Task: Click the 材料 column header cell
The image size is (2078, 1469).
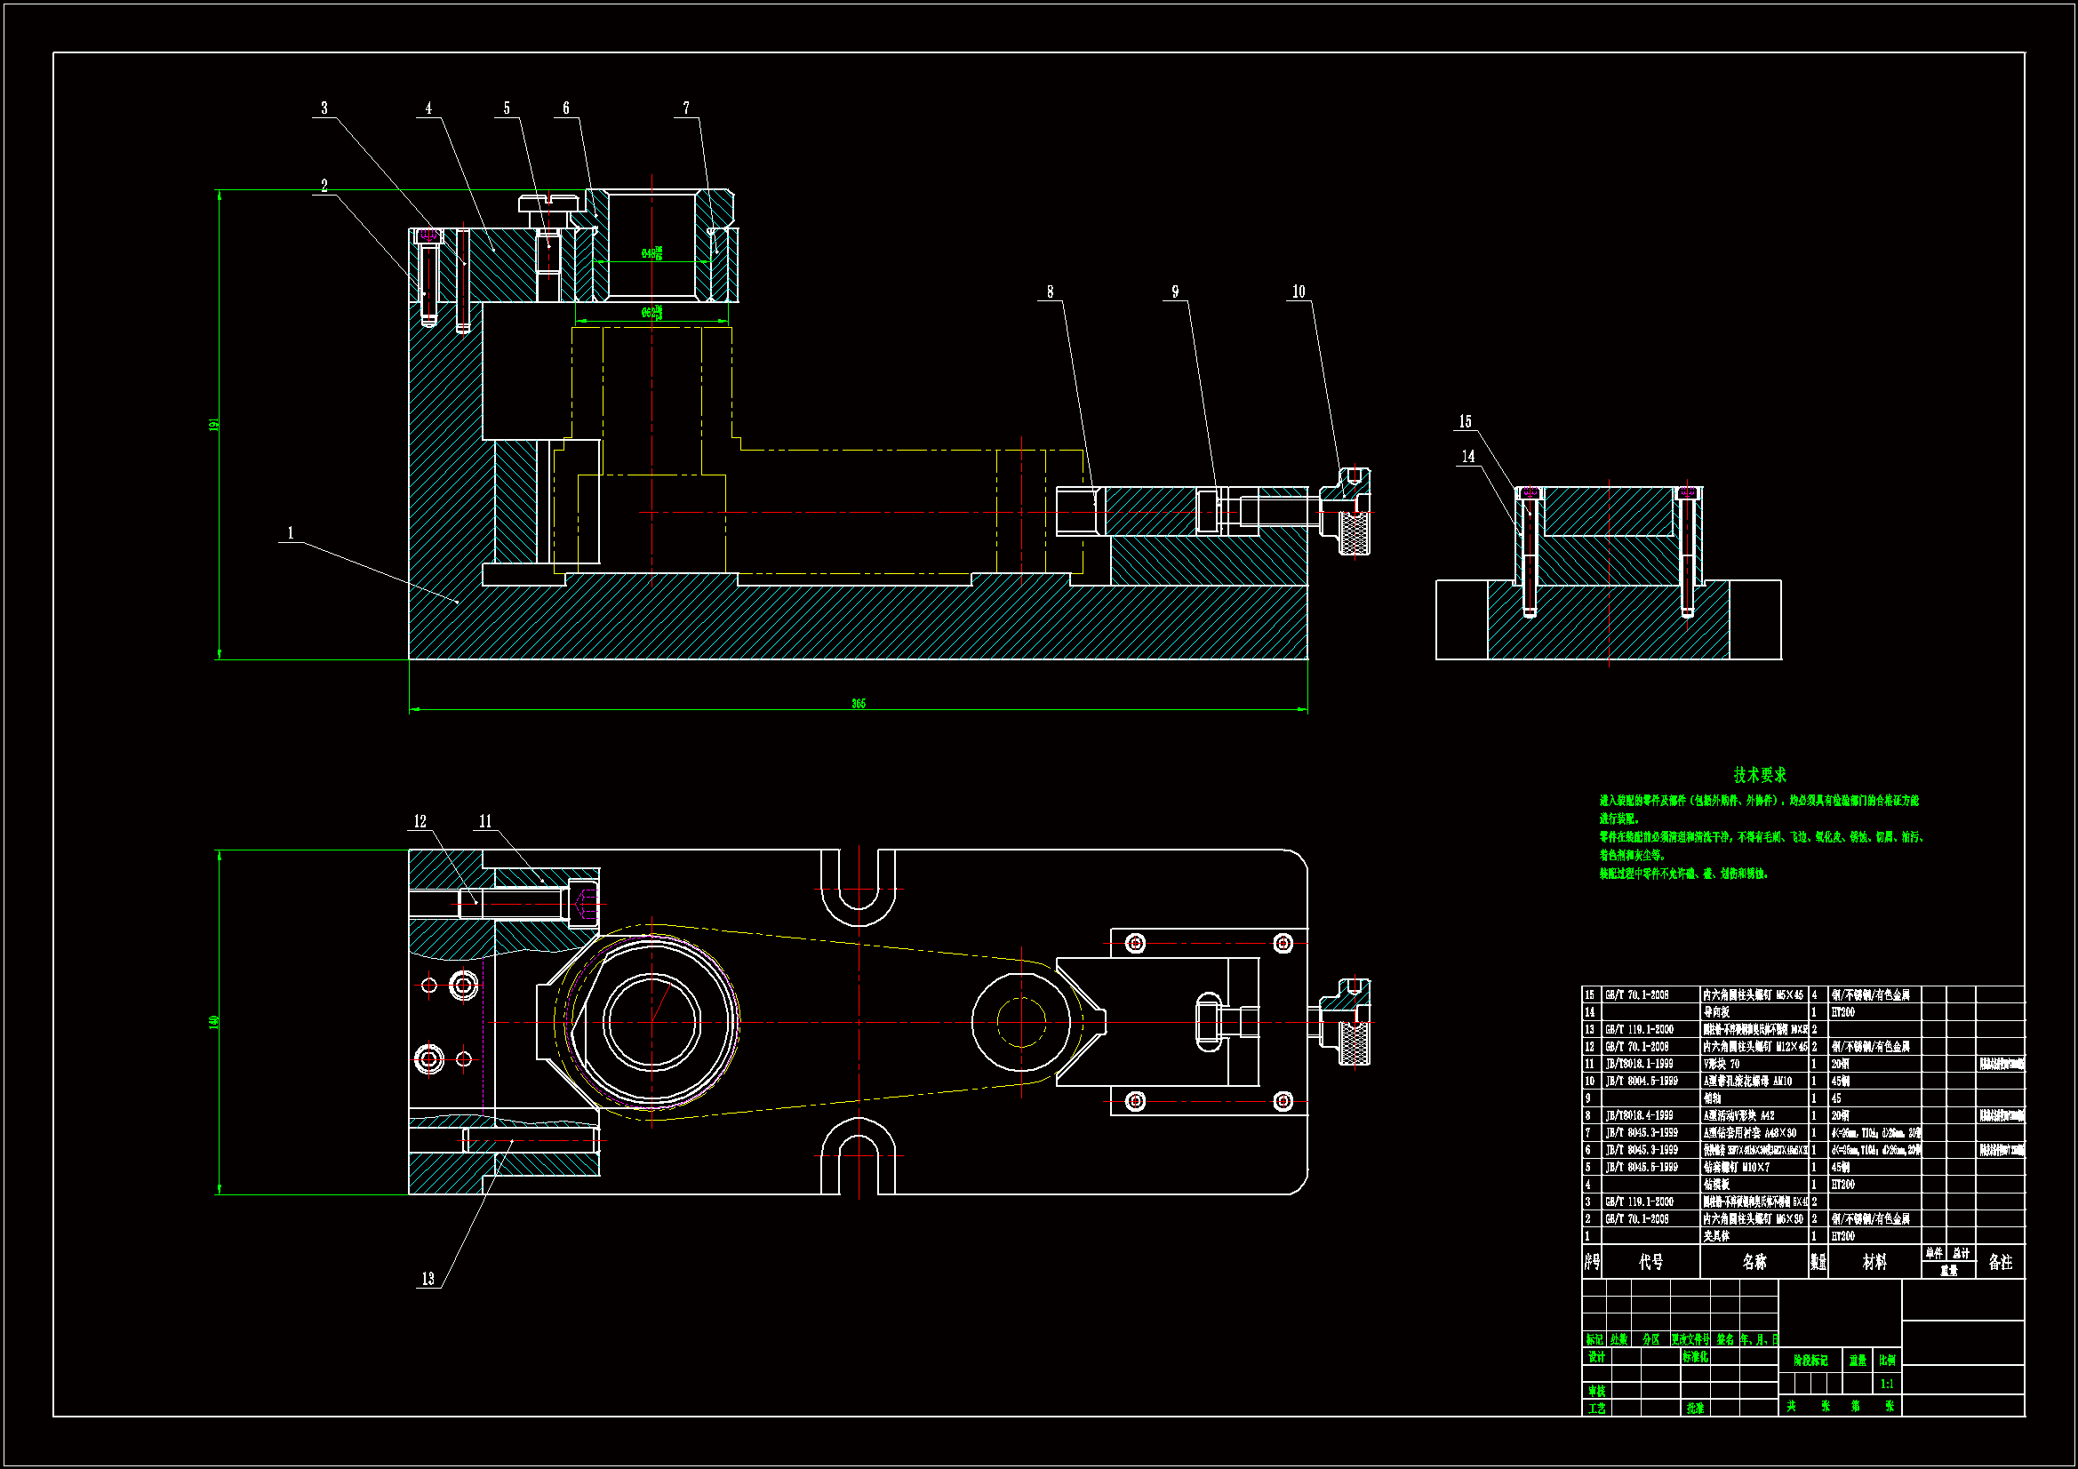Action: tap(1874, 1262)
